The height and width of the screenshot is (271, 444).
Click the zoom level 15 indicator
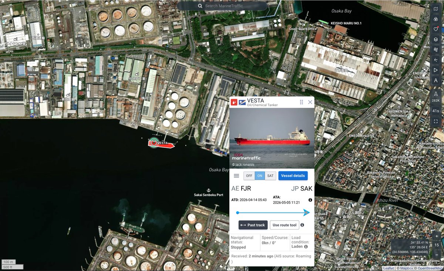437,245
